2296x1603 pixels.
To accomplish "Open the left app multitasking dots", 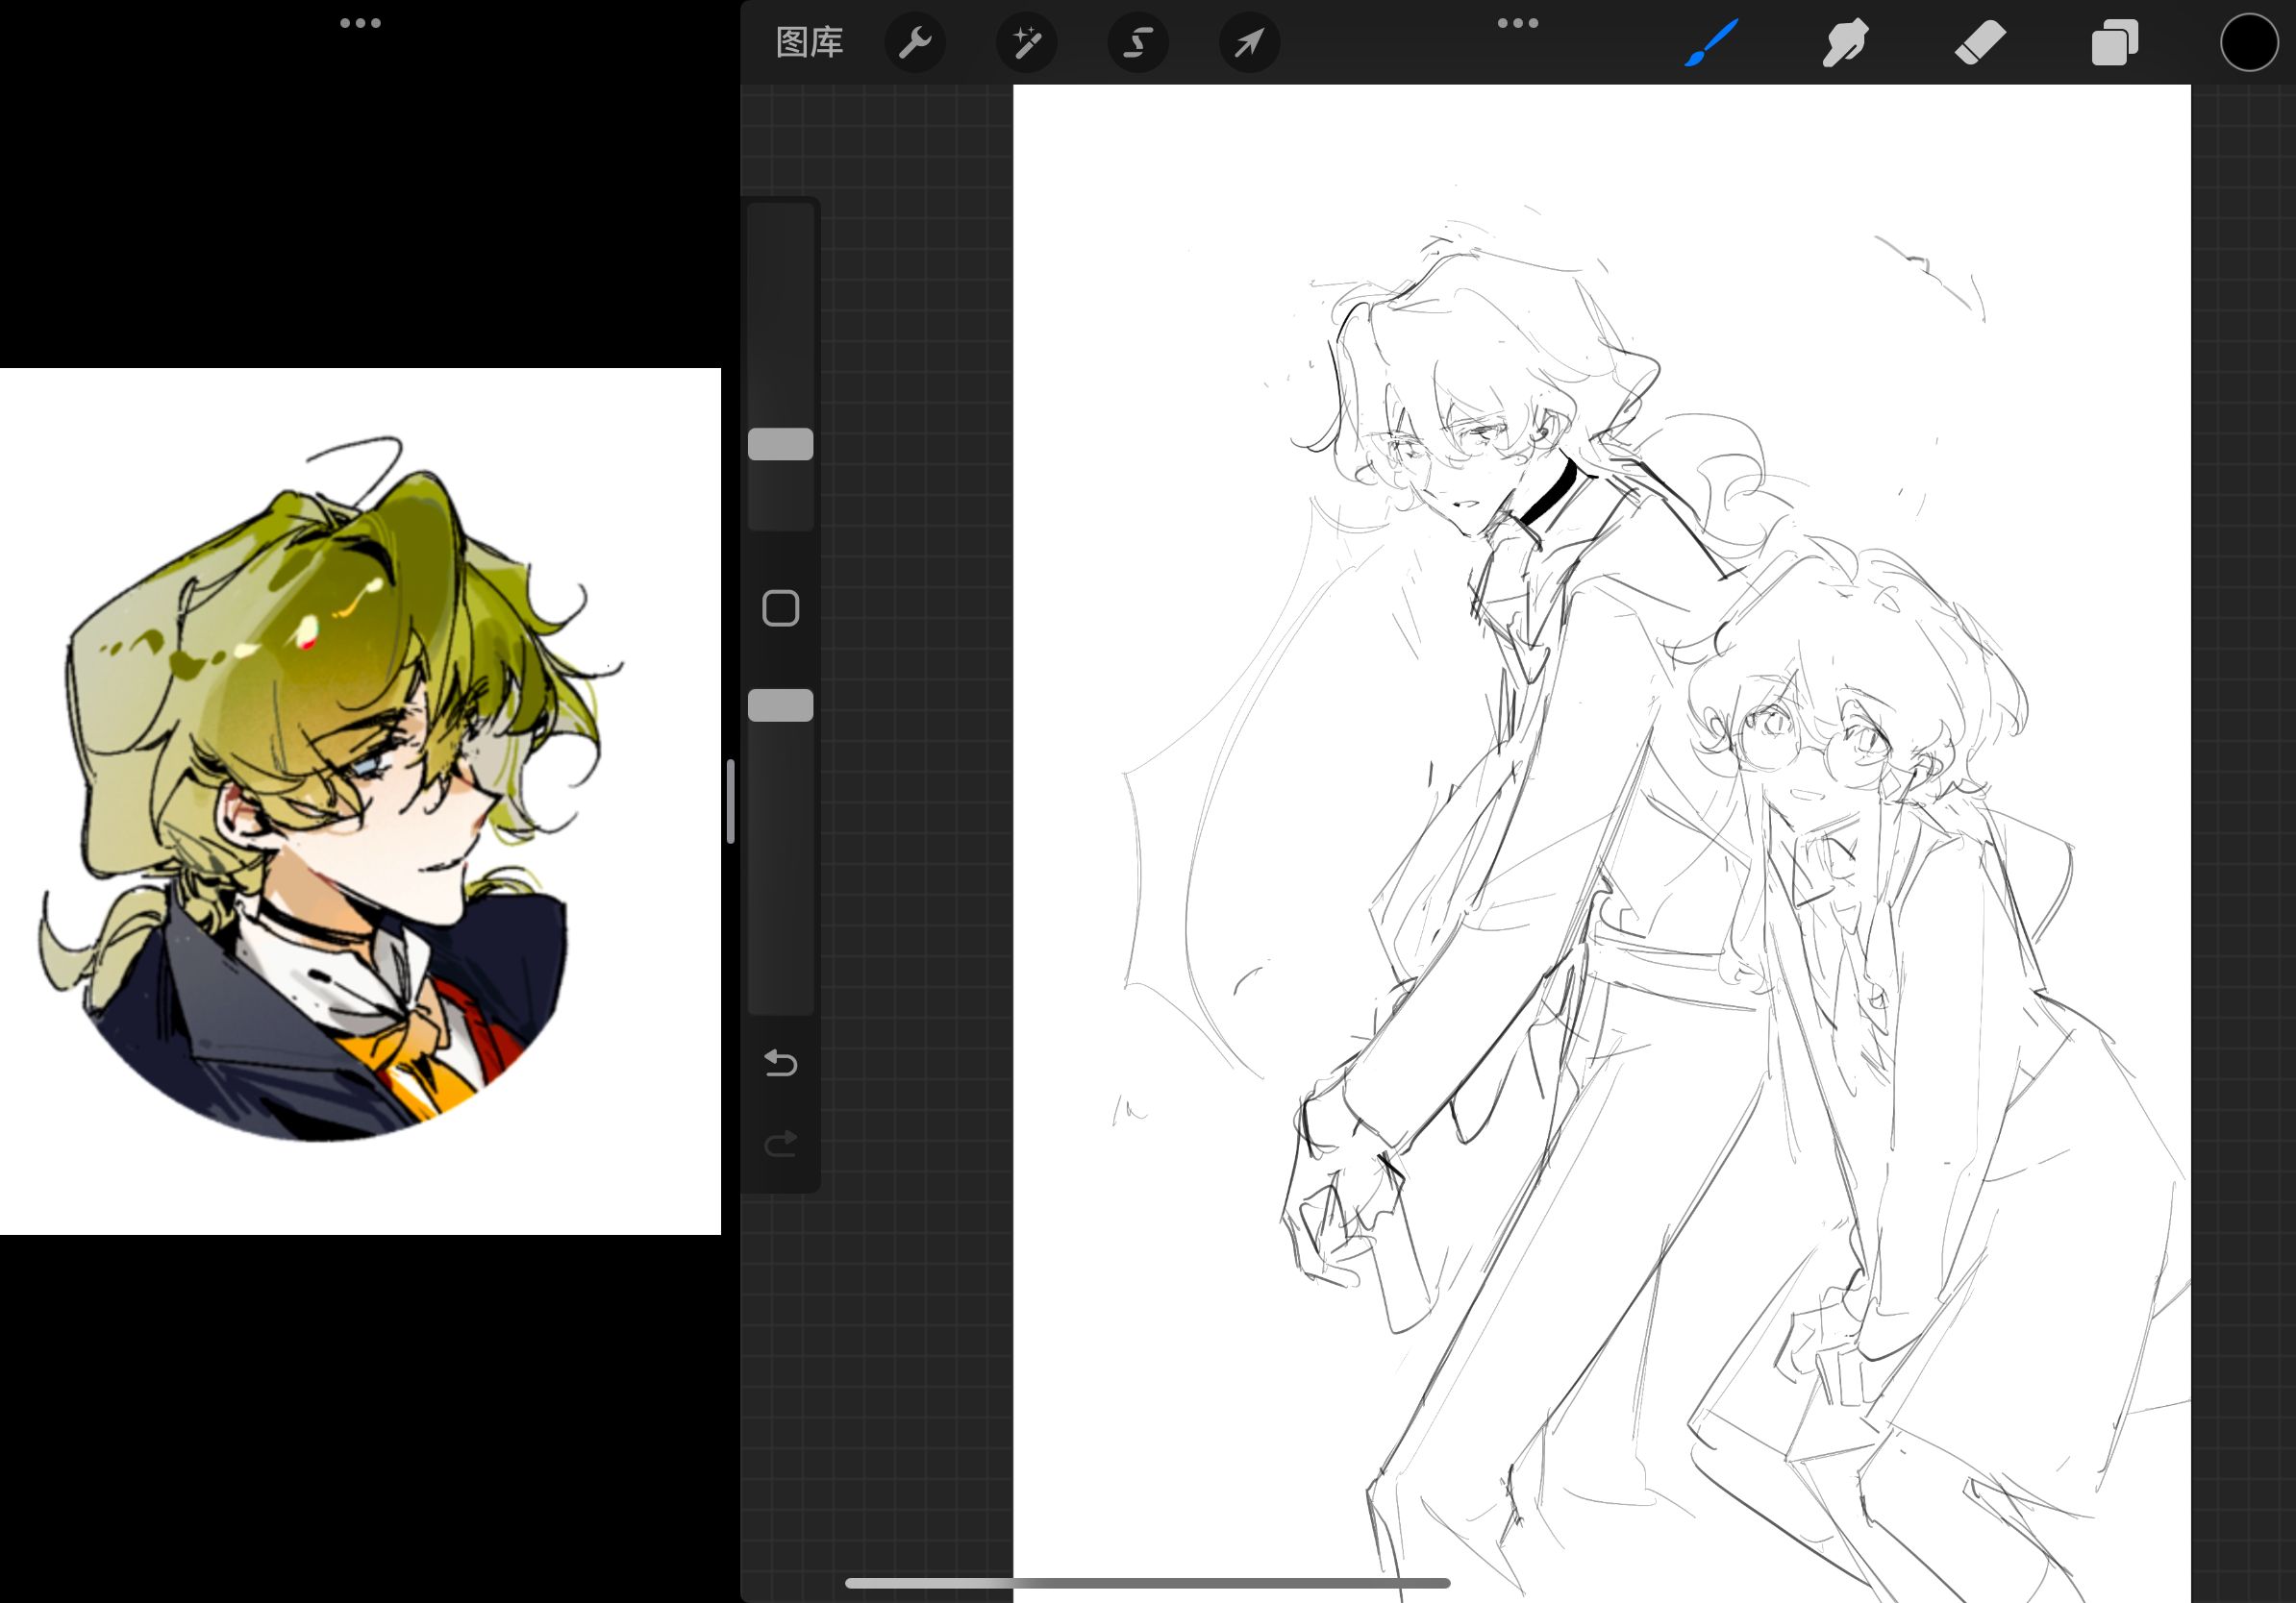I will 360,23.
